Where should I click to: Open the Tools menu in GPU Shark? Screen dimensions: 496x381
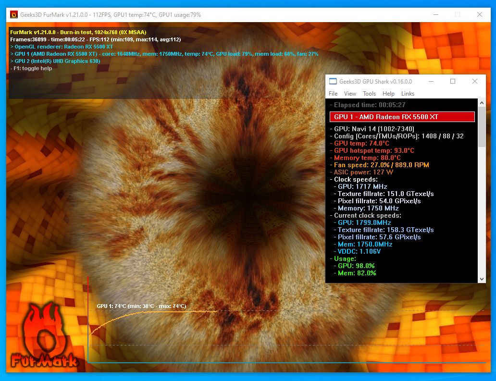coord(369,94)
